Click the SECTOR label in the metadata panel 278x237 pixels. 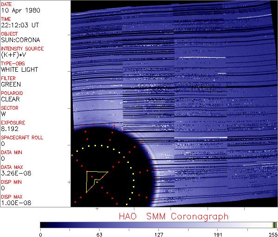pos(10,108)
